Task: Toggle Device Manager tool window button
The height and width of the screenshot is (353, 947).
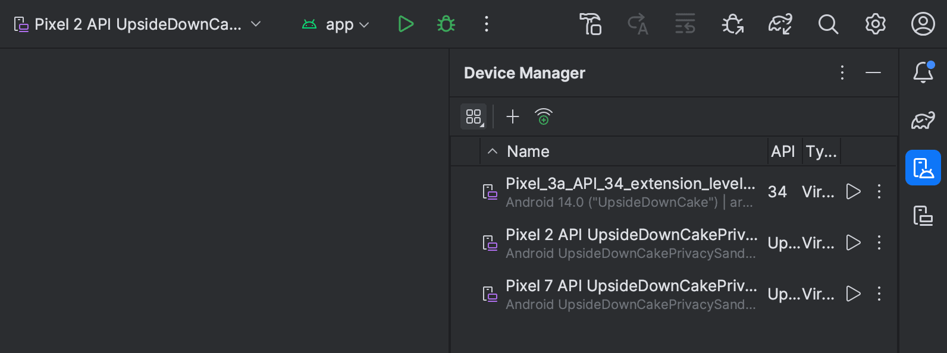Action: pos(923,168)
